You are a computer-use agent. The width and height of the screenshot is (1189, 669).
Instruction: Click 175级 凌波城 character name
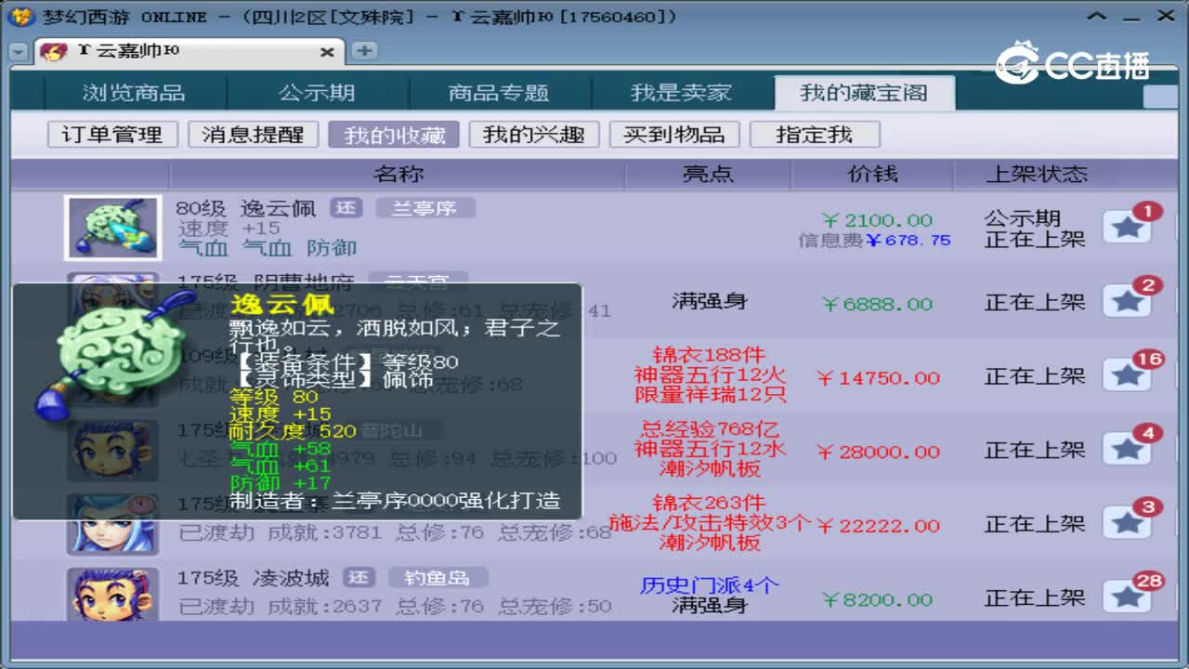pyautogui.click(x=254, y=578)
